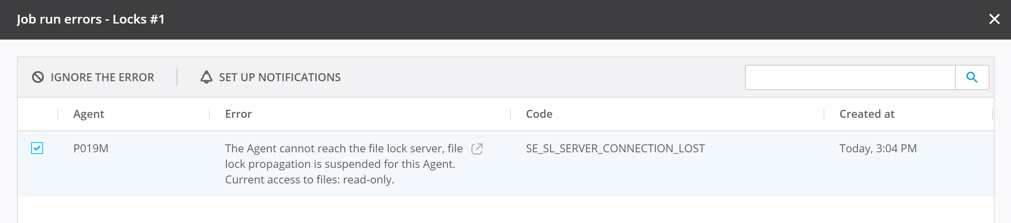Sort by the Agent column header

[88, 114]
